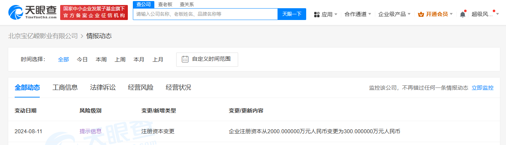Switch to the 经营风险 tab

point(141,87)
